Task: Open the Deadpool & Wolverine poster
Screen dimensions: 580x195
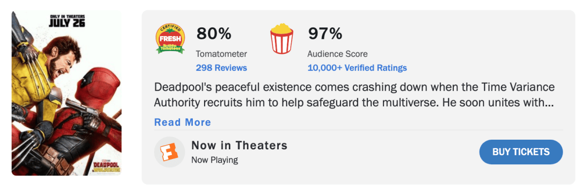Action: (67, 93)
